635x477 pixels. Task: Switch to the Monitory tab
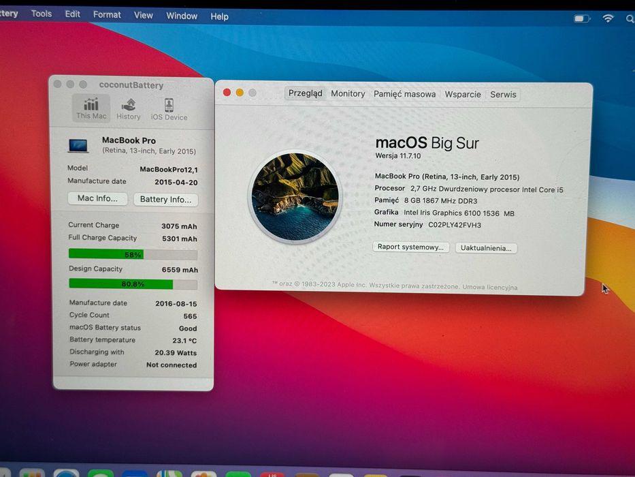click(x=348, y=94)
